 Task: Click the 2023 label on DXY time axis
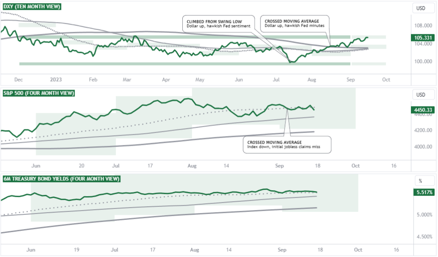[x=56, y=79]
